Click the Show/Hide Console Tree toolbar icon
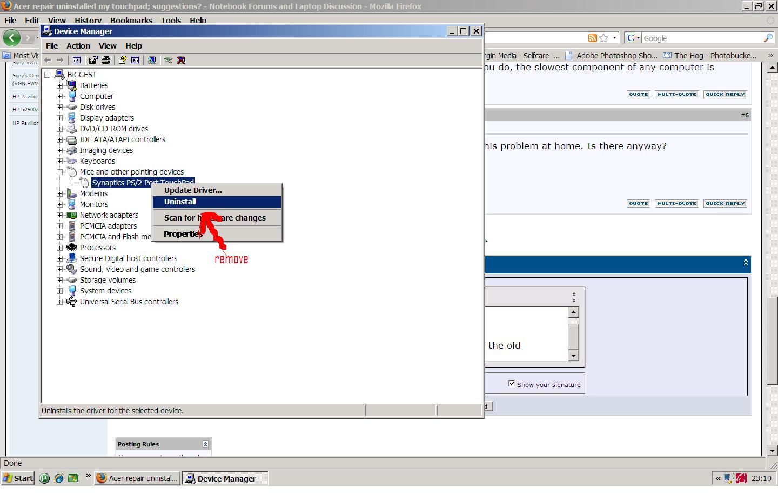The width and height of the screenshot is (778, 494). (77, 60)
